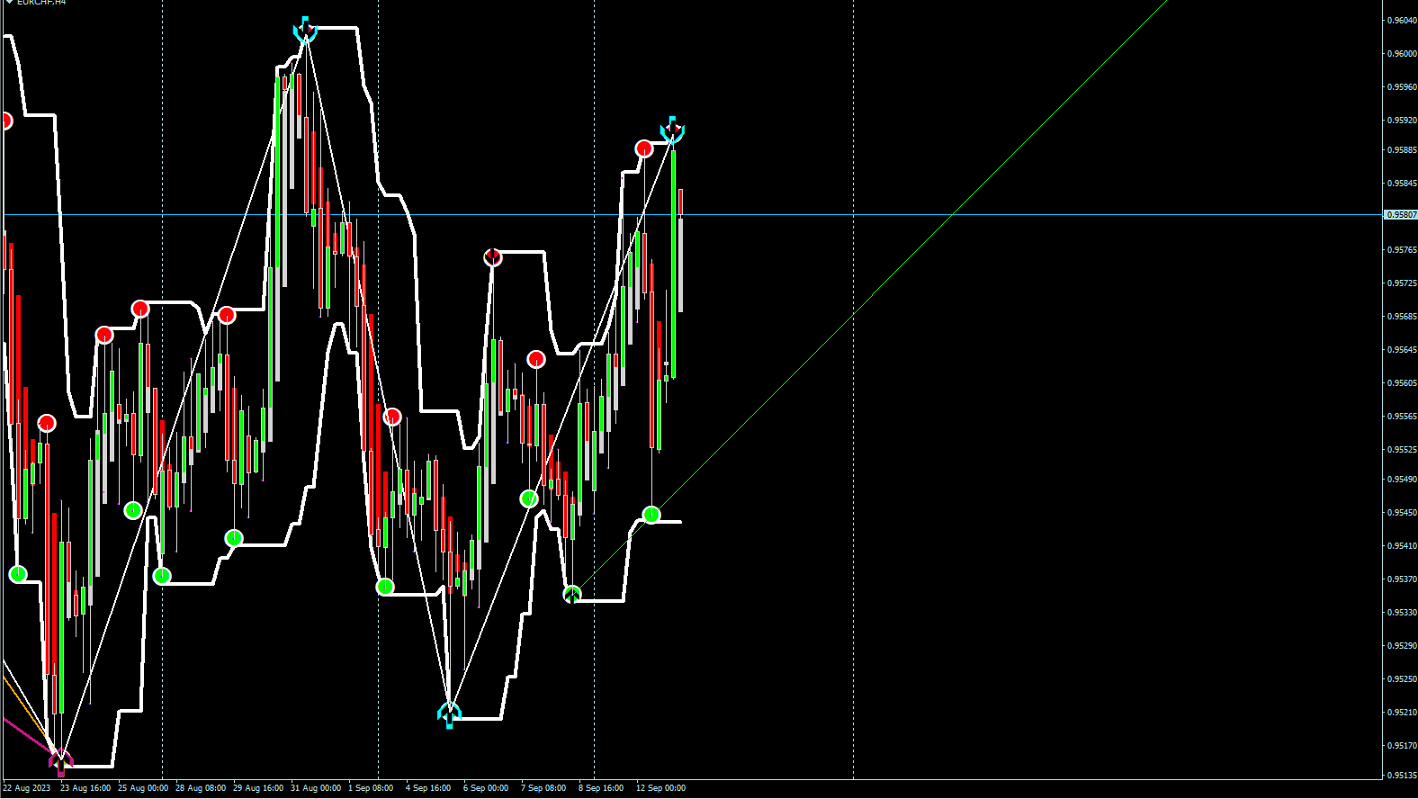Click the cyan down arrow at the 31 Aug peak
Image resolution: width=1418 pixels, height=799 pixels.
[305, 30]
